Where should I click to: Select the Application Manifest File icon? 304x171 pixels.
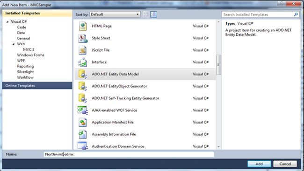pos(83,122)
